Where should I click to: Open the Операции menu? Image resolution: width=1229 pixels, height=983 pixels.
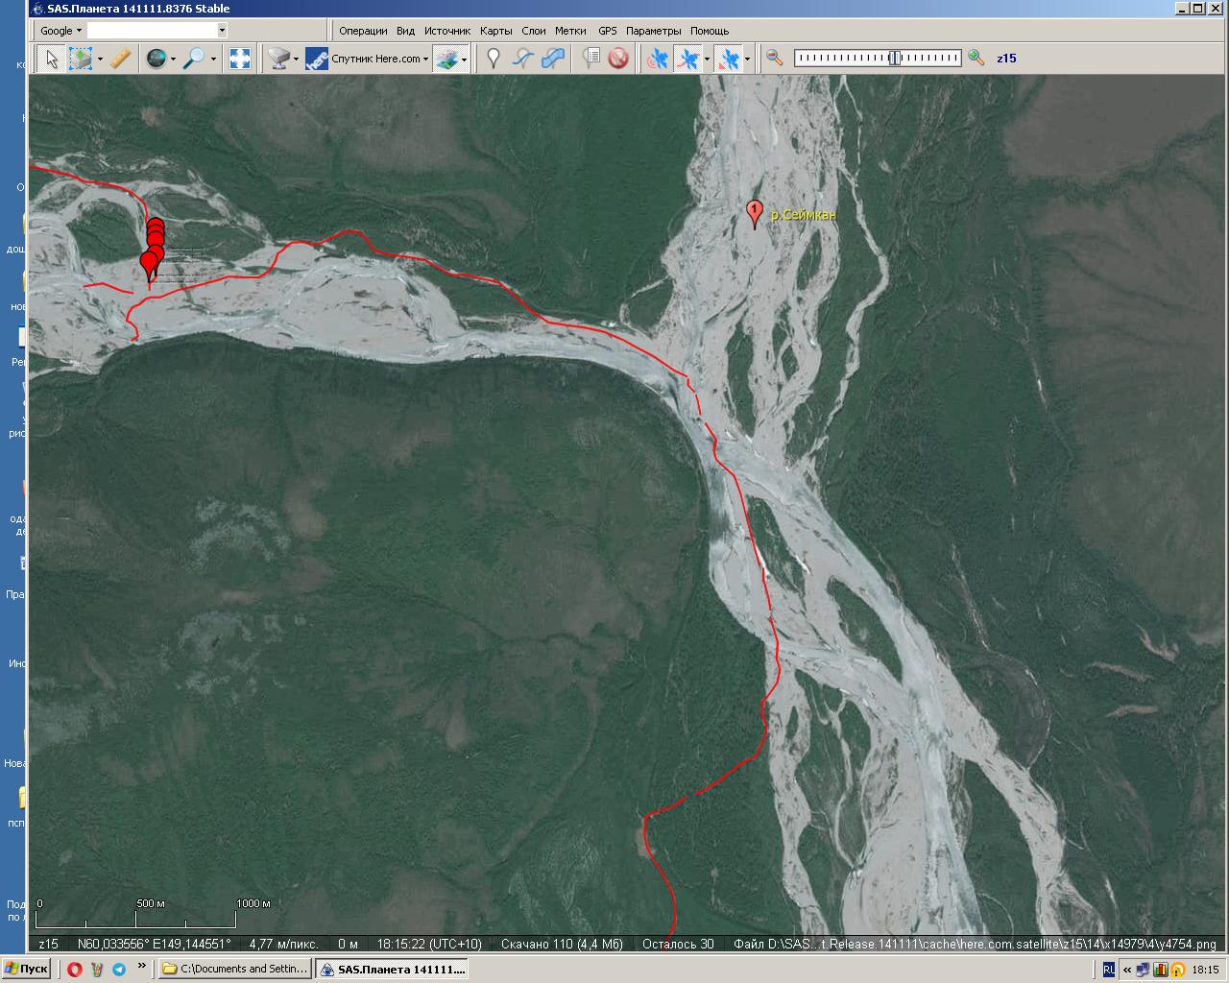[x=363, y=31]
